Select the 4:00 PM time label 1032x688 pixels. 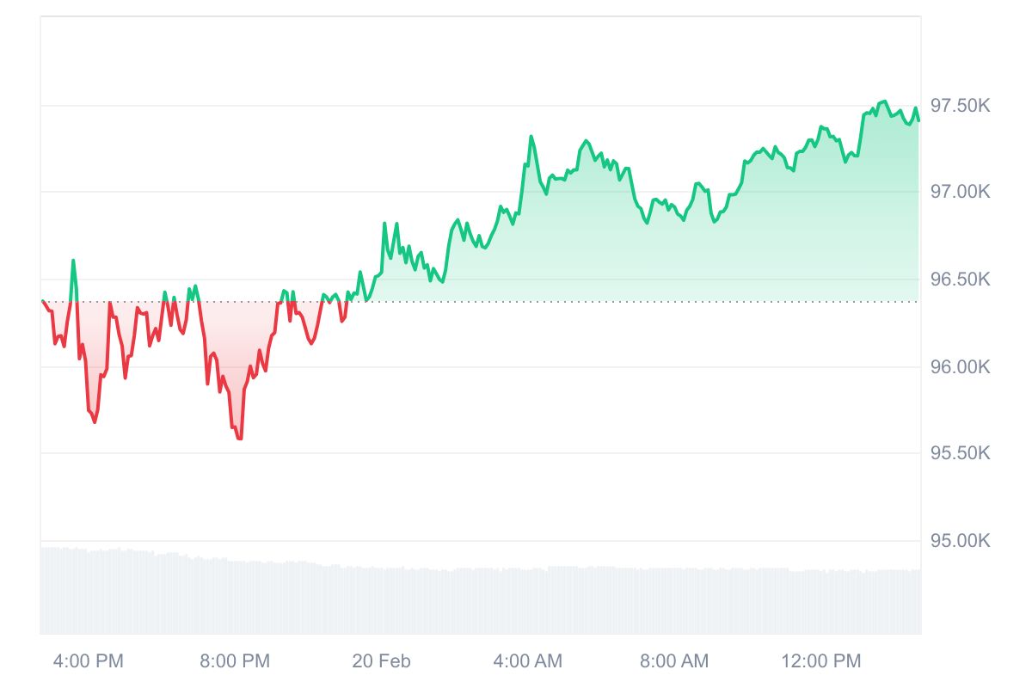coord(89,661)
